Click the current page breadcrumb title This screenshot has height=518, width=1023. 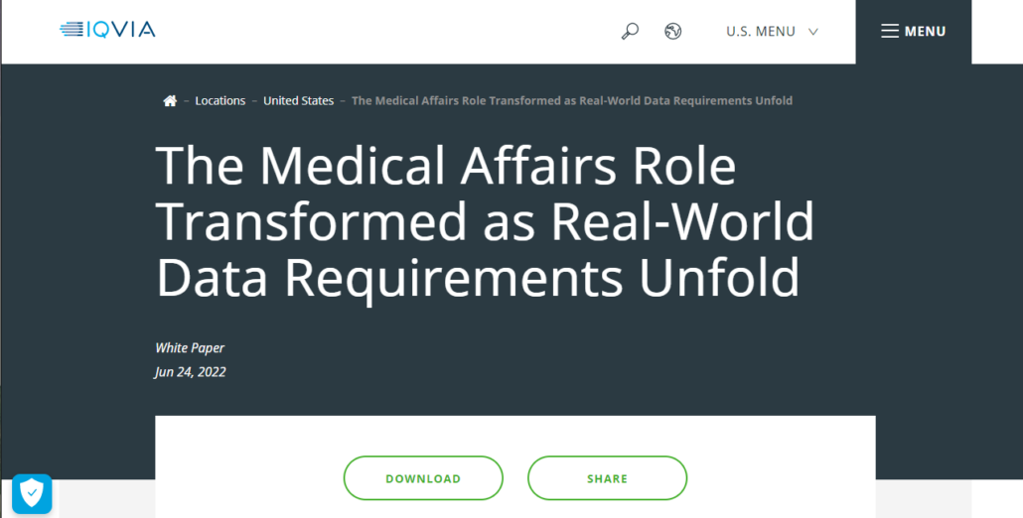tap(572, 100)
